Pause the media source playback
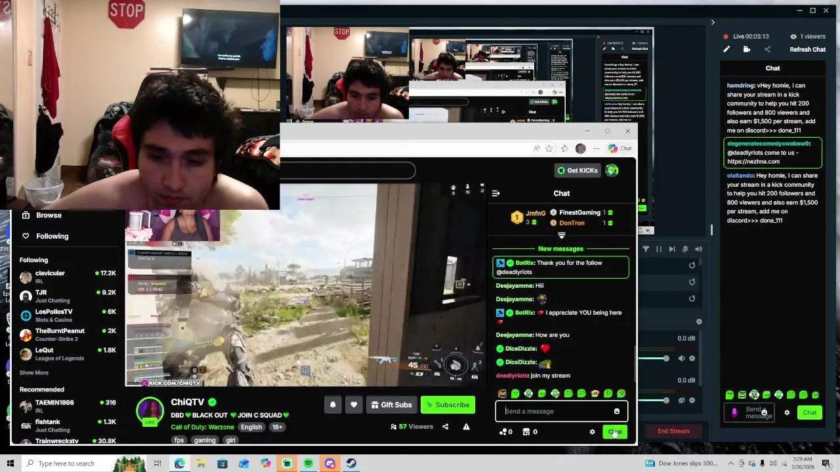This screenshot has height=472, width=840. (x=659, y=249)
